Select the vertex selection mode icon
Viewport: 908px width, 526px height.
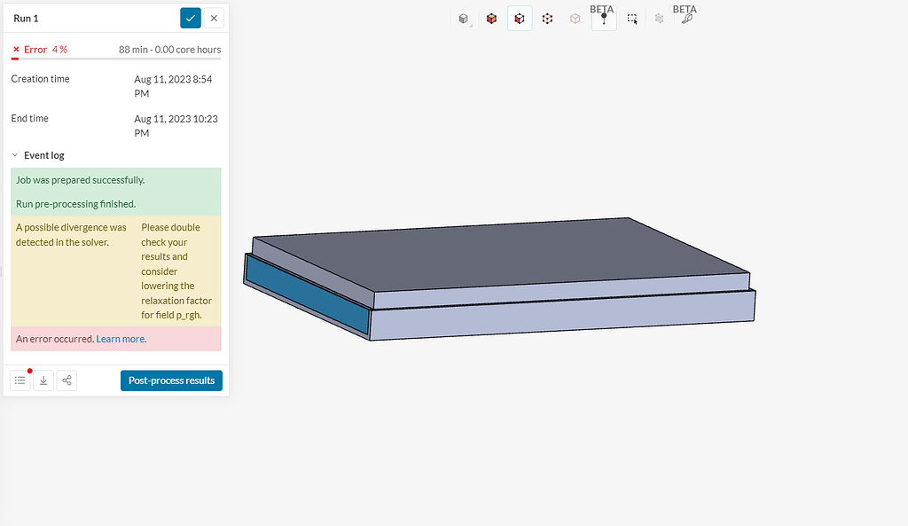click(x=547, y=18)
